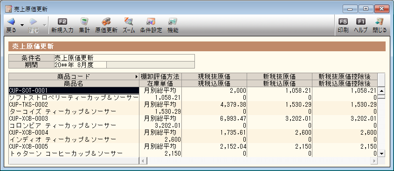Expand the arrow in 商品コード header
This screenshot has height=171, width=394.
click(x=137, y=76)
